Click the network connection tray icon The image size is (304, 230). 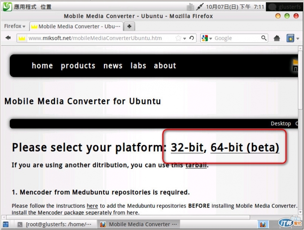pyautogui.click(x=199, y=7)
